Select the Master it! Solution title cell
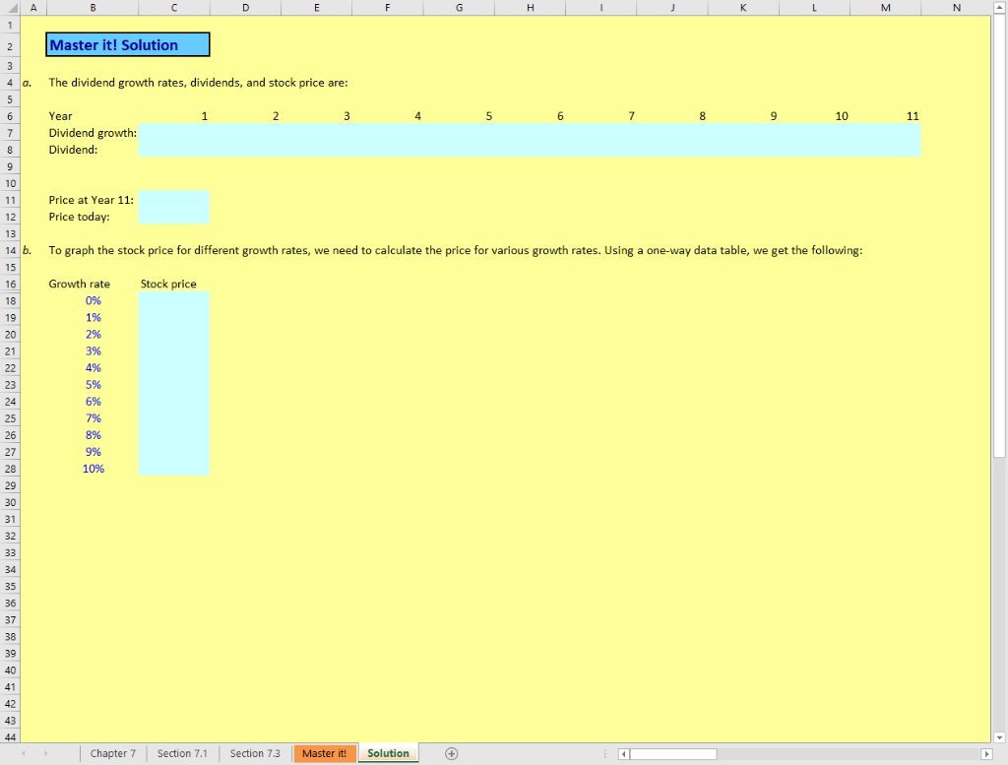 [126, 43]
